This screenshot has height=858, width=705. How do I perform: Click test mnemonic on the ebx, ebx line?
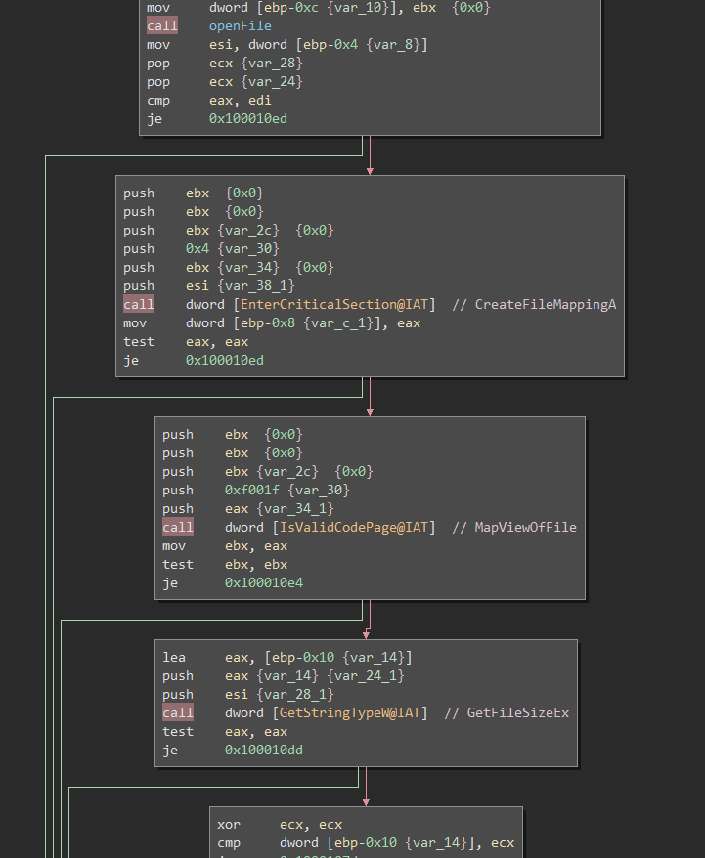click(x=178, y=564)
